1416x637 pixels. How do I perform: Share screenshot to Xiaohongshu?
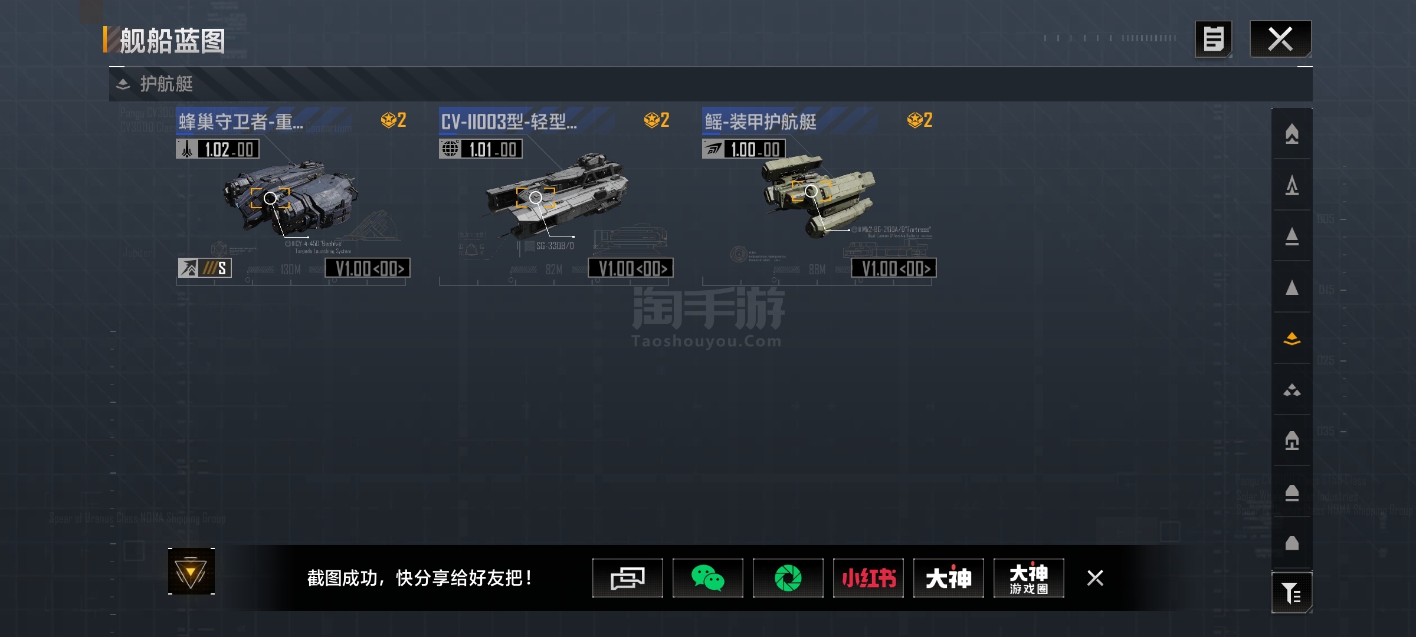[x=868, y=578]
